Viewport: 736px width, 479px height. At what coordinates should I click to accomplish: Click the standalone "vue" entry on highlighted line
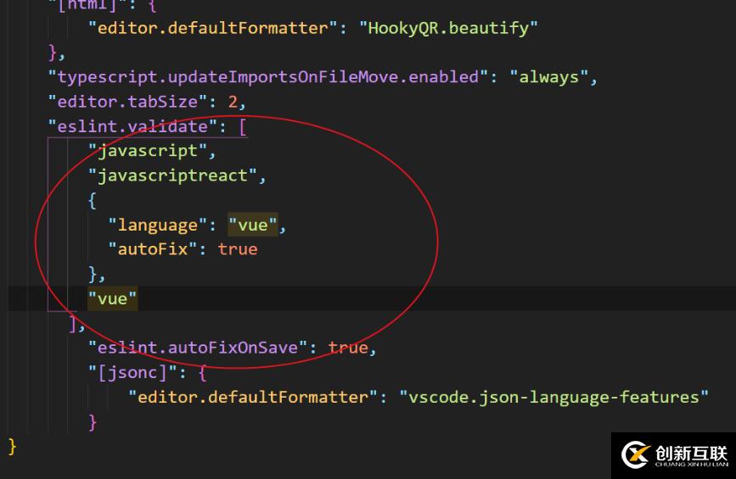click(x=112, y=298)
